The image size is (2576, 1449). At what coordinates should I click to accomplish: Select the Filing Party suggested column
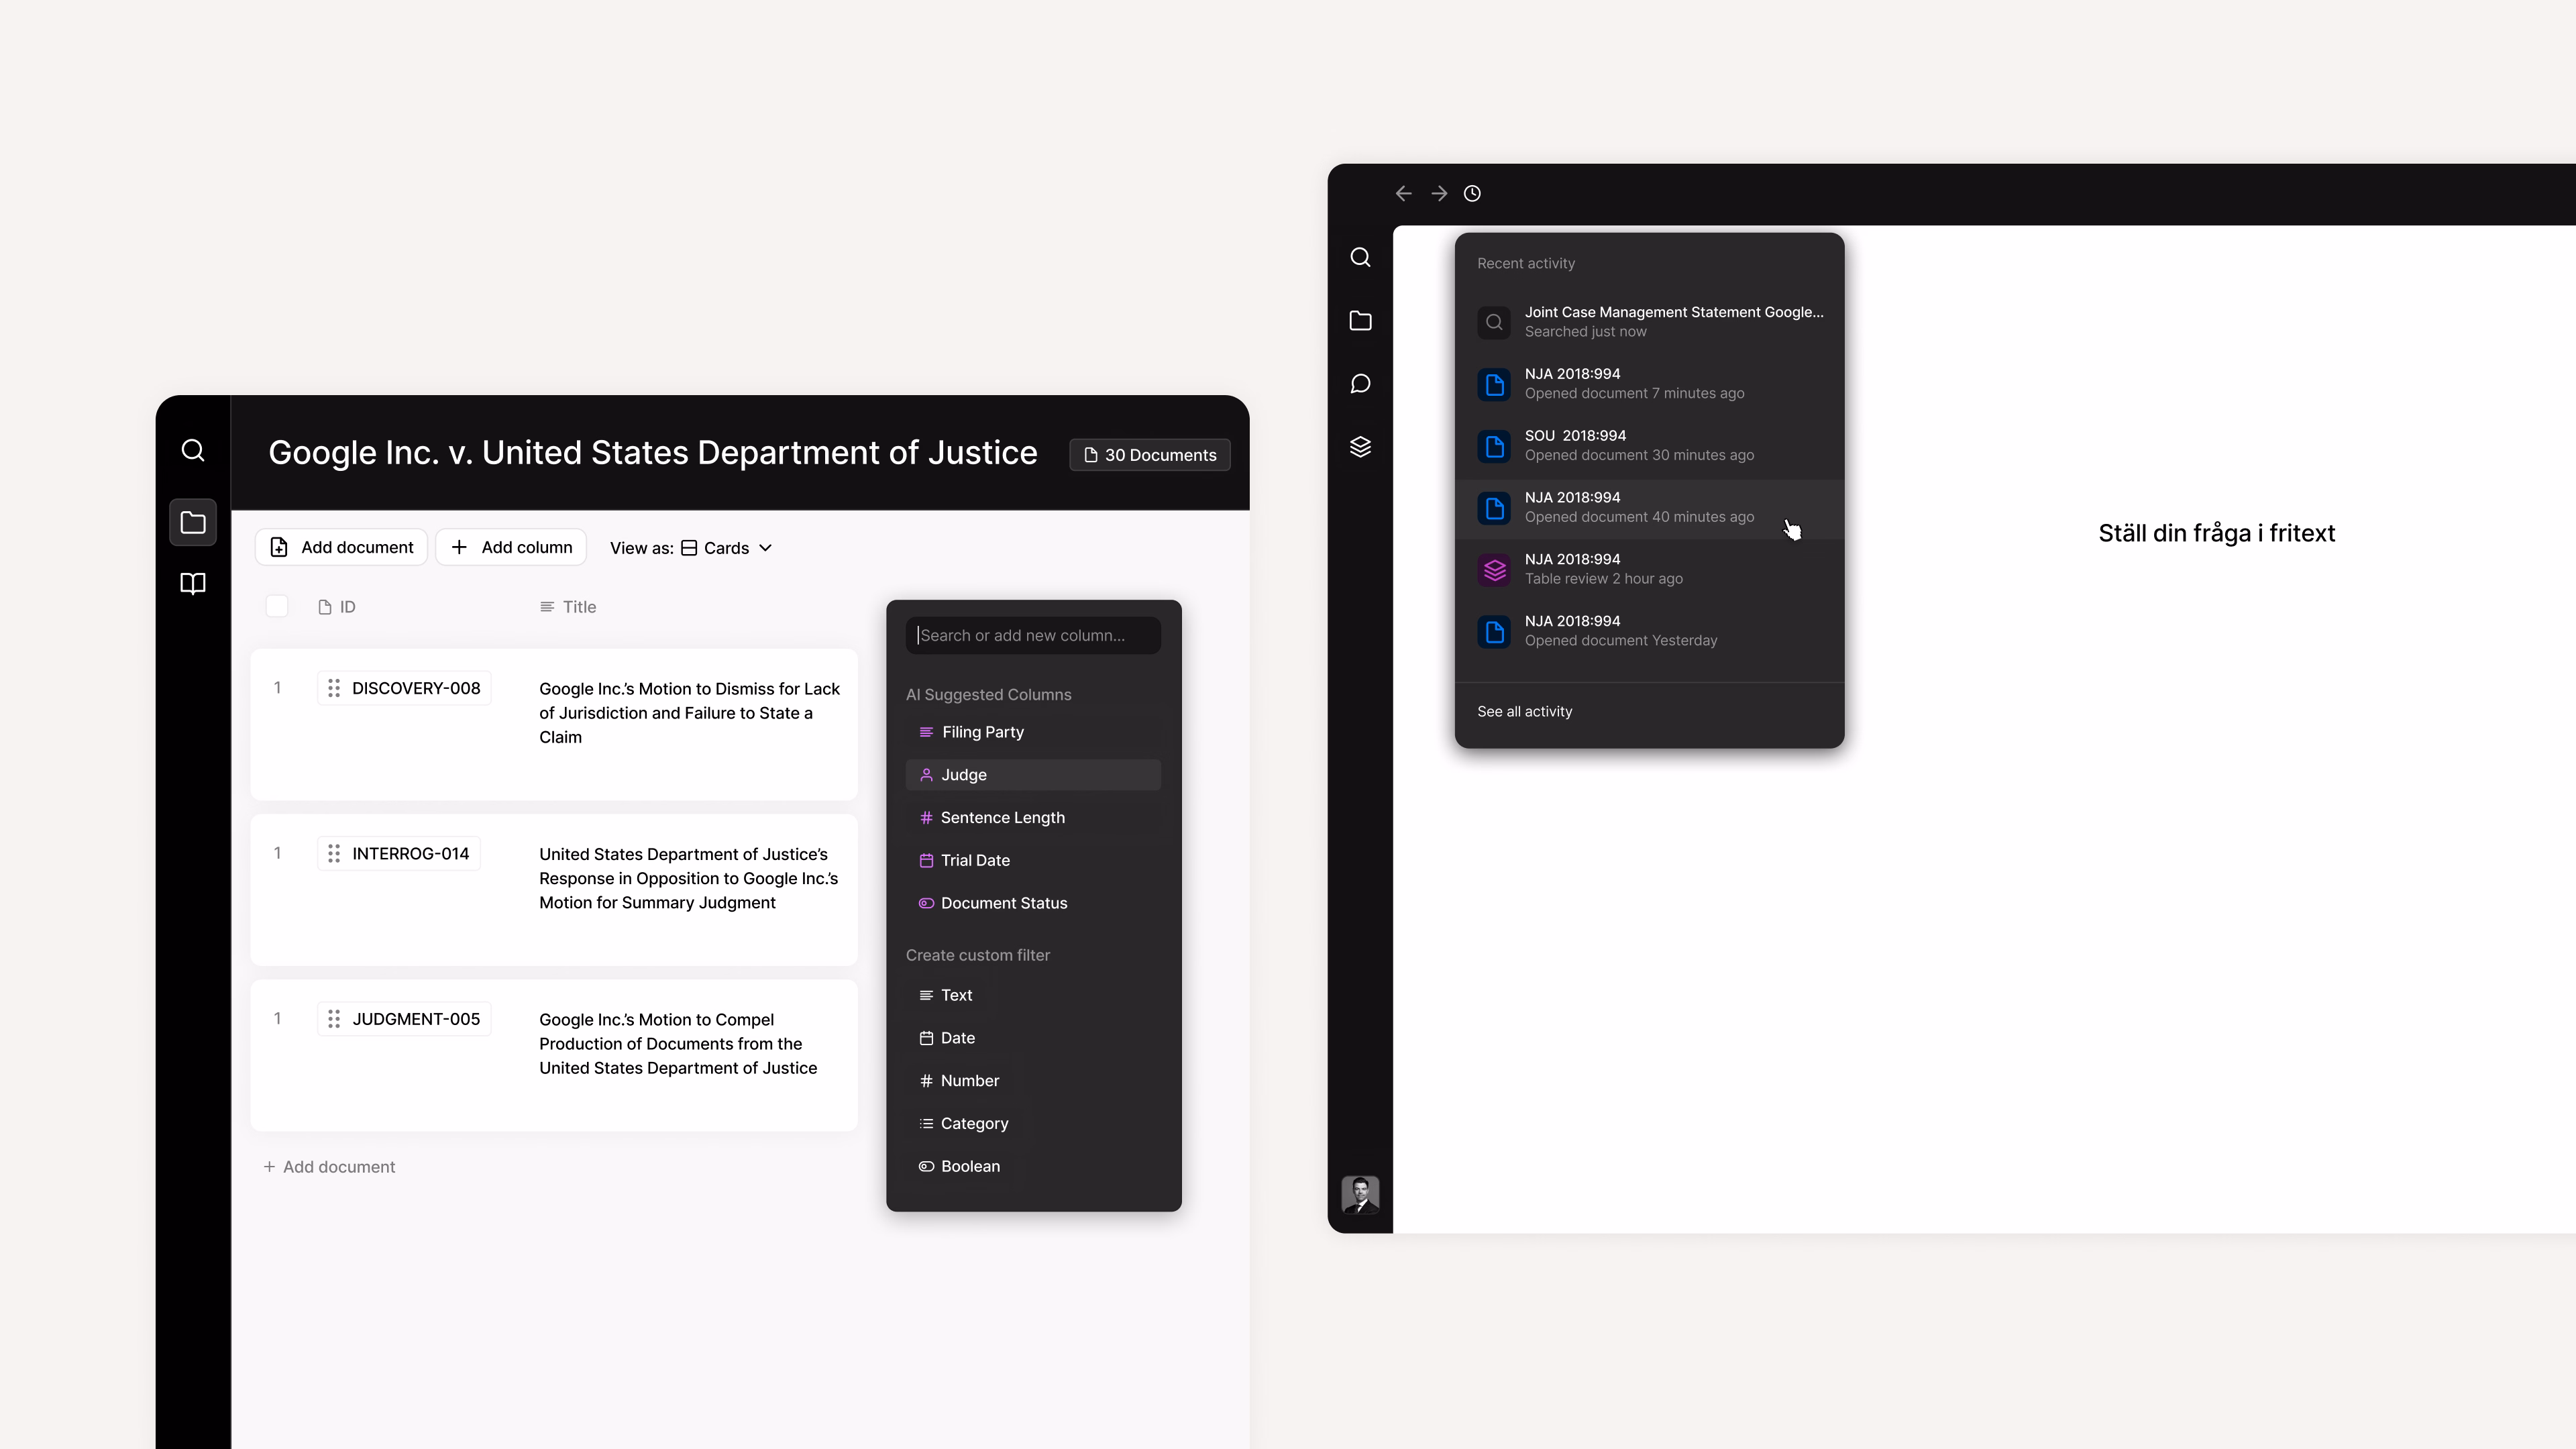point(1033,732)
